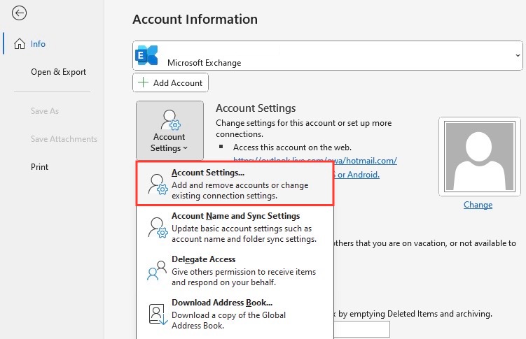
Task: Open the Print tab
Action: tap(40, 167)
